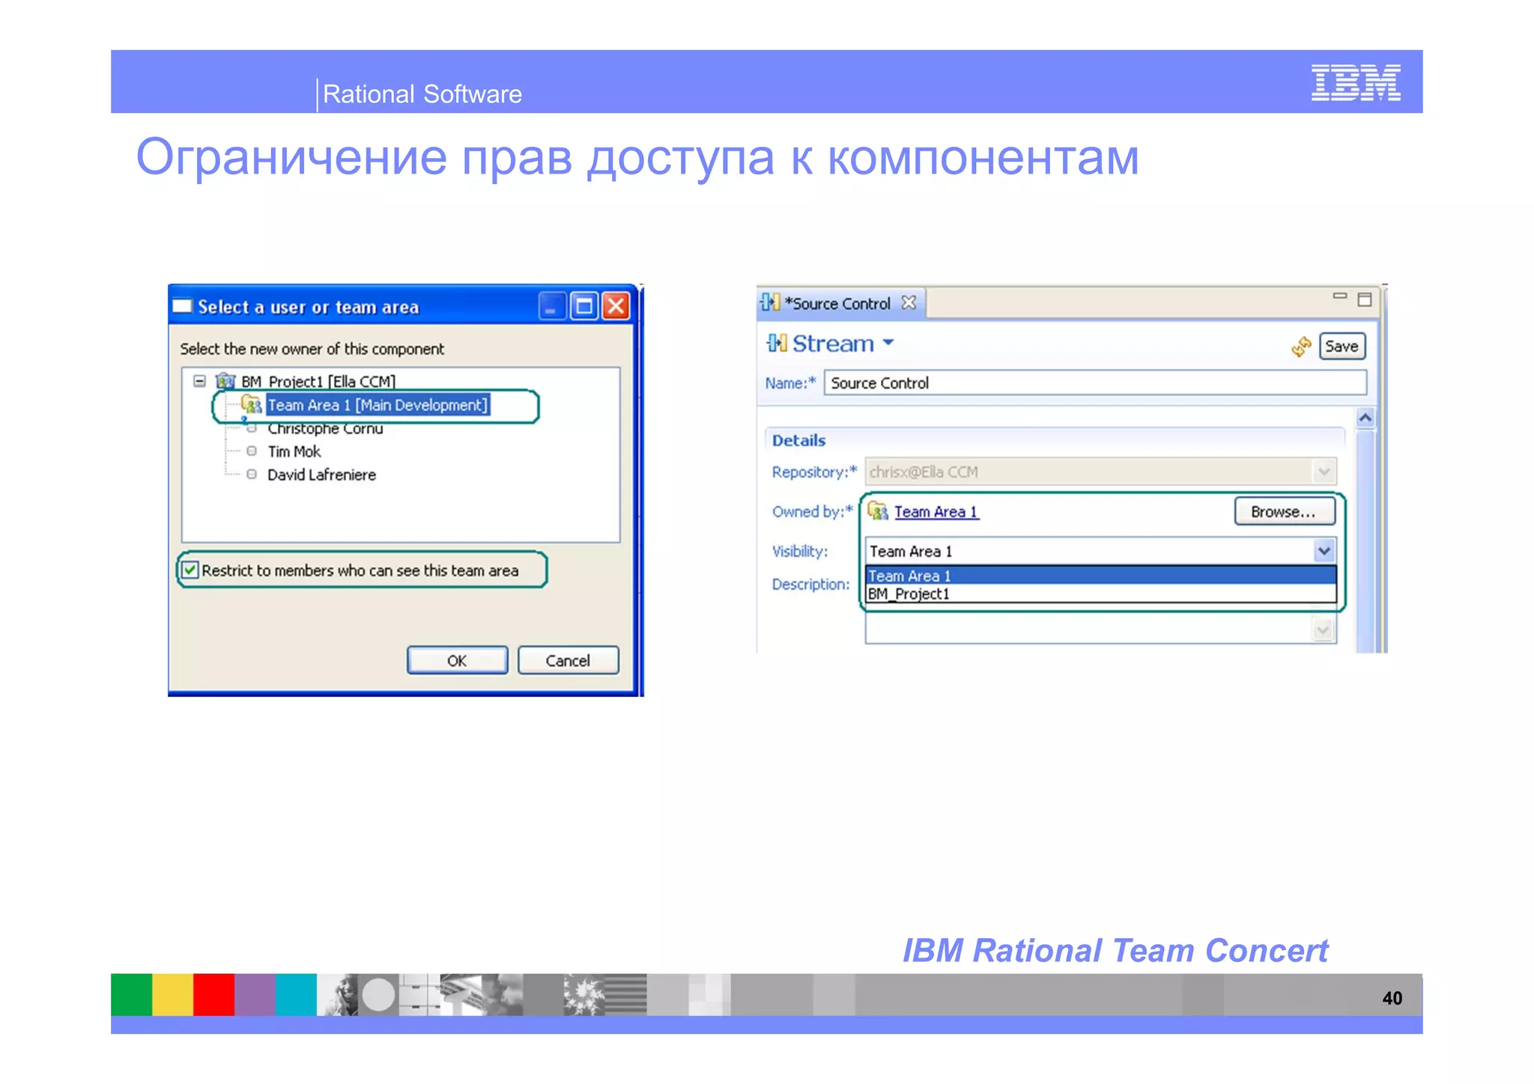Close the Source Control editor tab

(x=909, y=302)
